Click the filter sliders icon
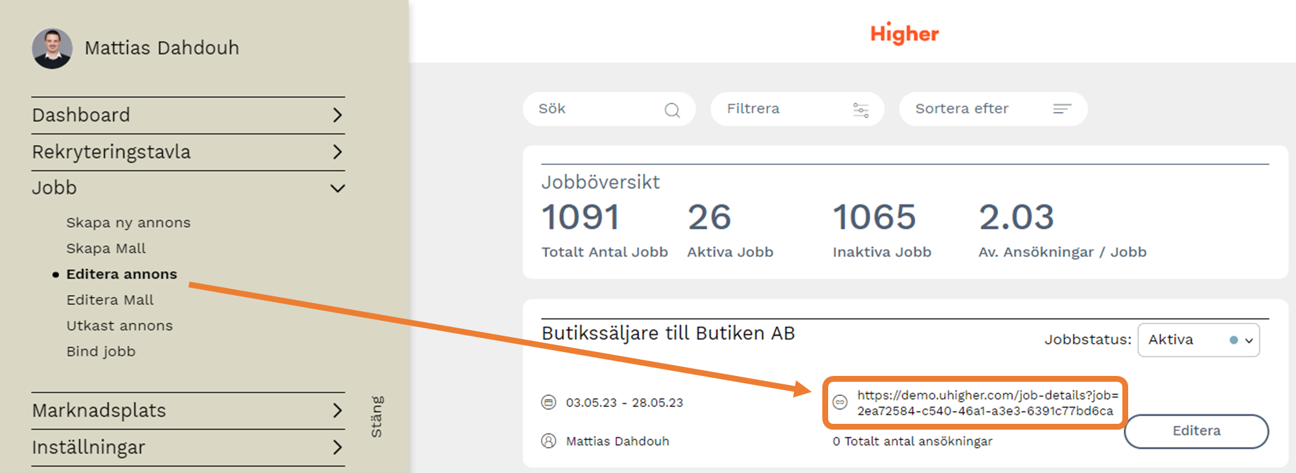Image resolution: width=1296 pixels, height=473 pixels. (x=861, y=110)
